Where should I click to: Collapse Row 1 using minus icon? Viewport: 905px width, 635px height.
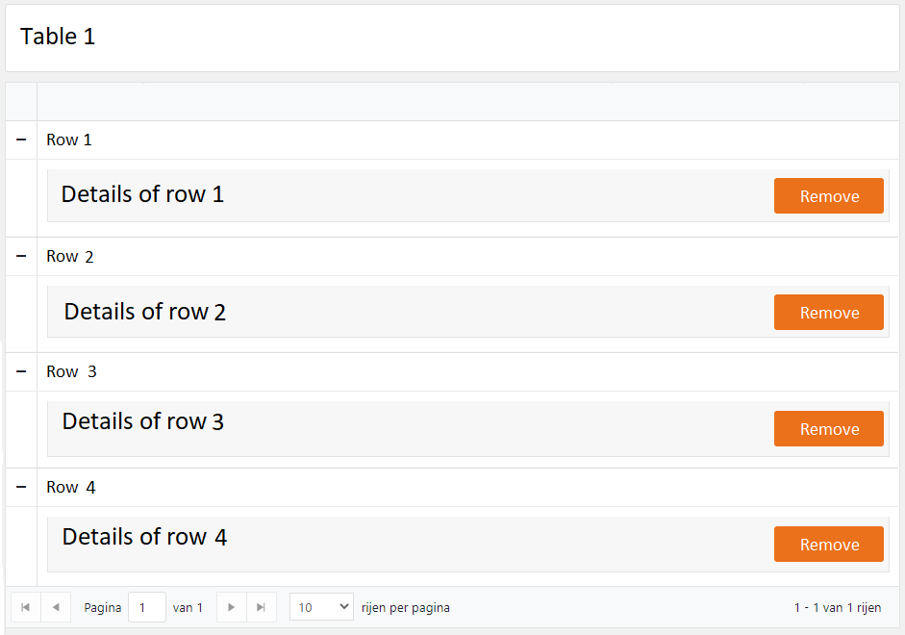point(21,140)
